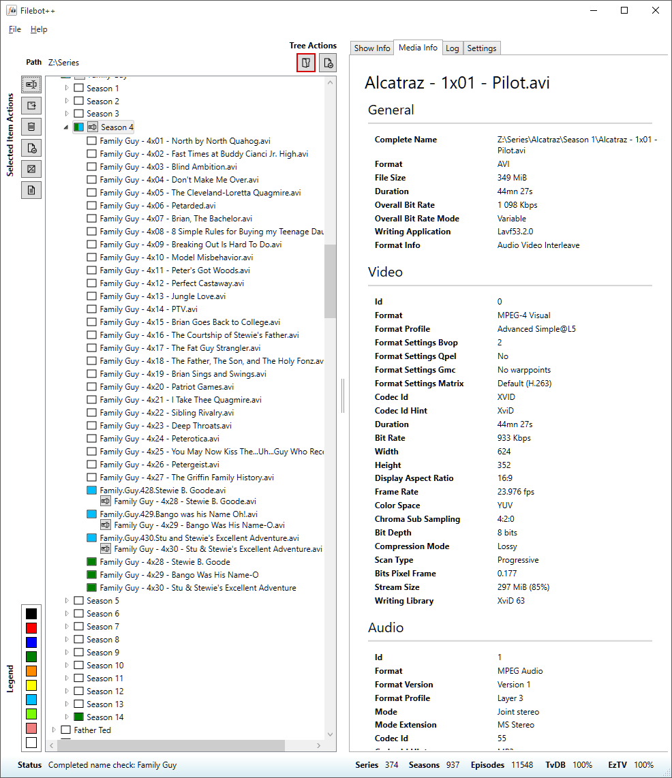This screenshot has width=672, height=778.
Task: Click the Filebot++ app icon in the title bar
Action: 12,10
